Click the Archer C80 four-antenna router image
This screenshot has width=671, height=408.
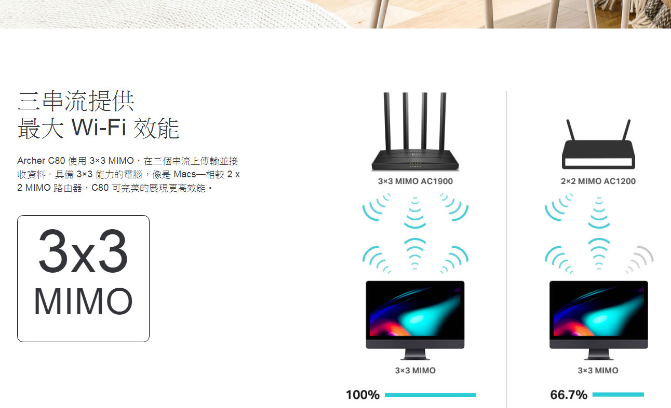415,132
